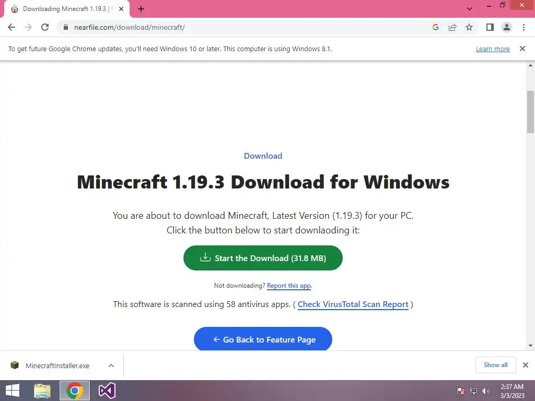535x401 pixels.
Task: Click the Report this app link
Action: tap(288, 286)
